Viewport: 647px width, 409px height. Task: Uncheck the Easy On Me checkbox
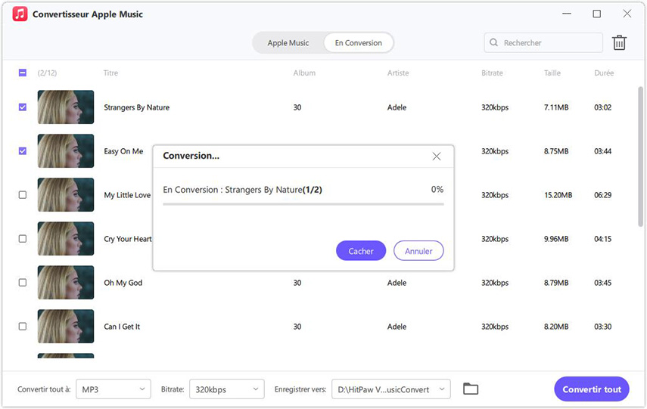click(x=23, y=151)
